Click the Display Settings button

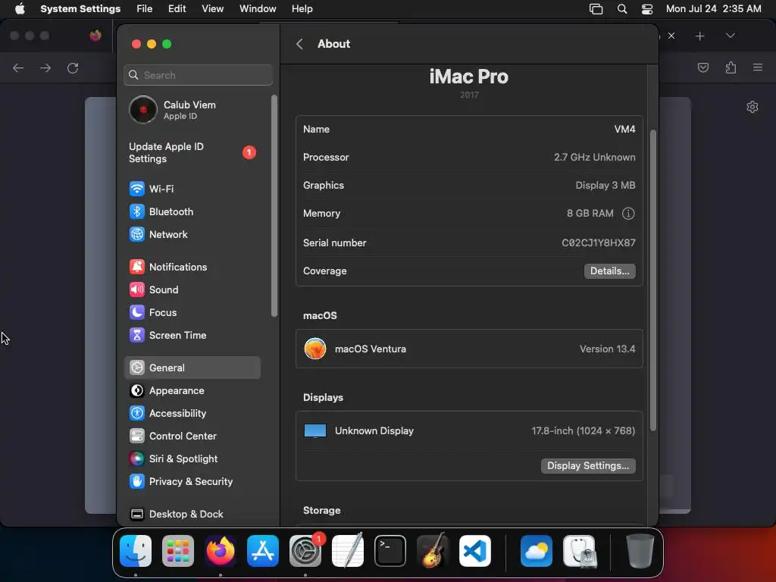[x=588, y=466]
